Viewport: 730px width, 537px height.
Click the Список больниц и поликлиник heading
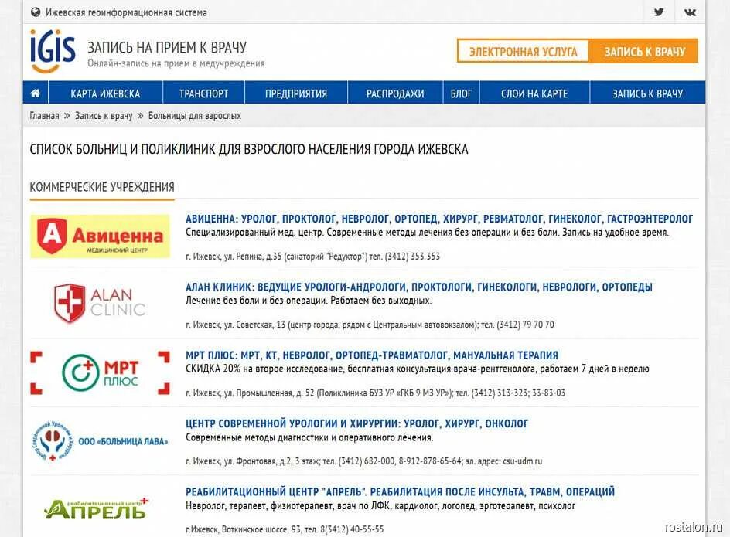(249, 149)
